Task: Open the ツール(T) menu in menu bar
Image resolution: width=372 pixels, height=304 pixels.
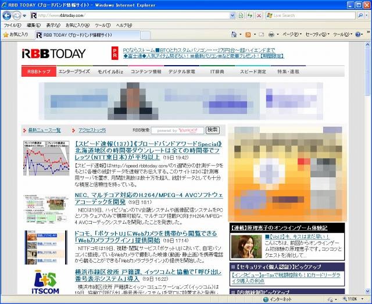Action: 102,25
